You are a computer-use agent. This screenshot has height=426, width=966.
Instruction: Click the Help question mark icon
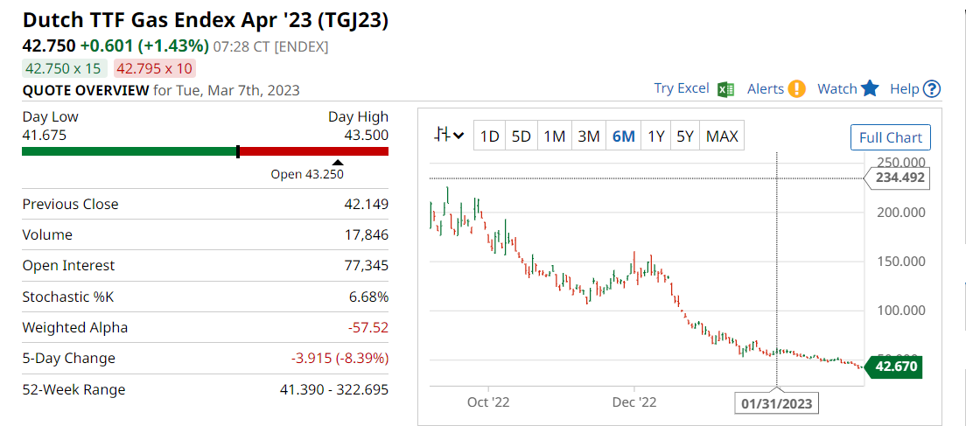[x=932, y=89]
